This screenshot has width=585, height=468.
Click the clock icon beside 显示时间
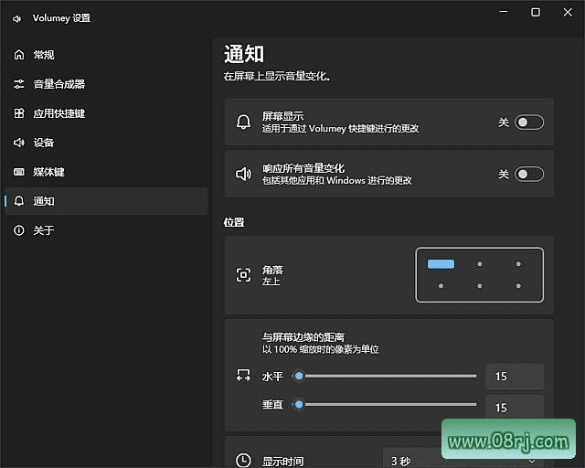coord(244,460)
